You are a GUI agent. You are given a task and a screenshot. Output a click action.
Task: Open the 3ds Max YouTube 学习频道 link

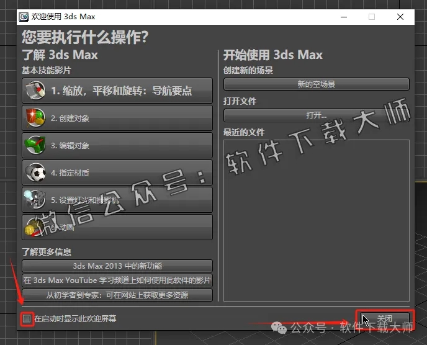click(117, 280)
